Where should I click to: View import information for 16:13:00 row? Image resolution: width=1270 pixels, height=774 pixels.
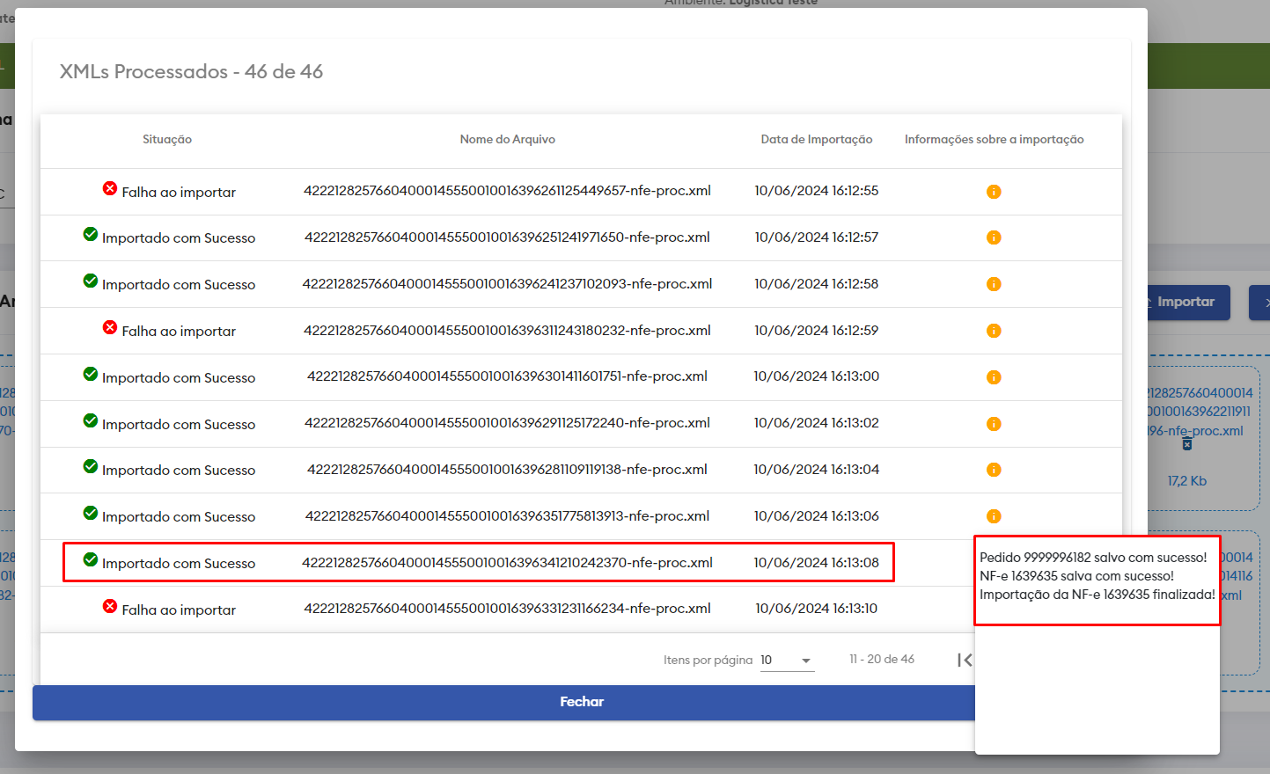994,377
